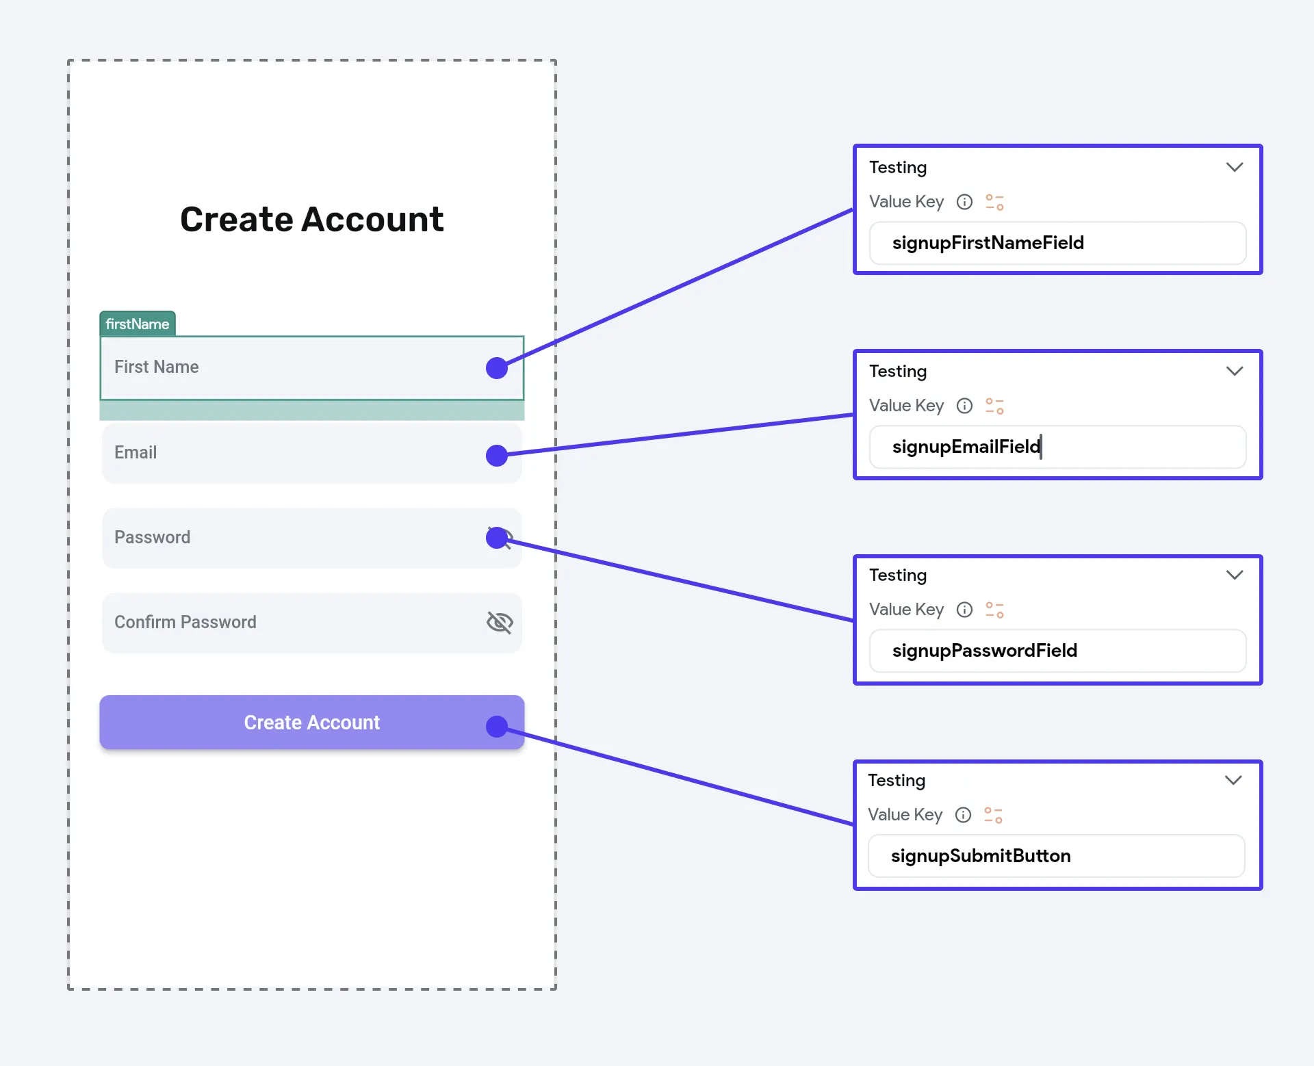This screenshot has width=1314, height=1066.
Task: Collapse Testing section above signupPasswordField
Action: click(x=1235, y=575)
